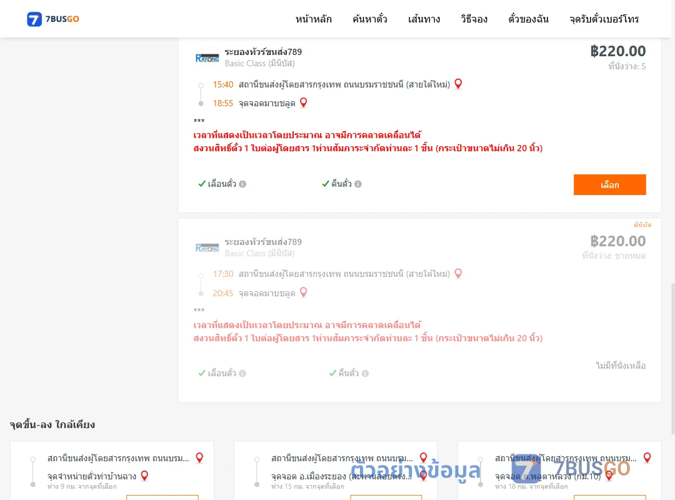Viewport: 675px width, 500px height.
Task: Open ค้นหาตั๋ว menu item
Action: click(x=370, y=19)
